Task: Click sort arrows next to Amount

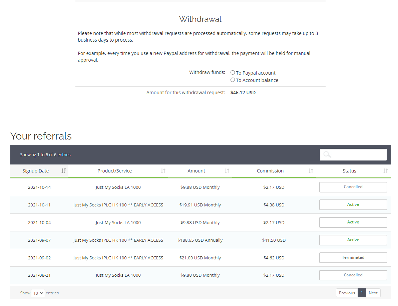Action: tap(227, 171)
